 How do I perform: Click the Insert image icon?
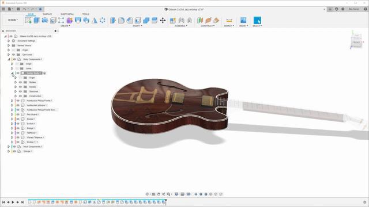click(243, 21)
